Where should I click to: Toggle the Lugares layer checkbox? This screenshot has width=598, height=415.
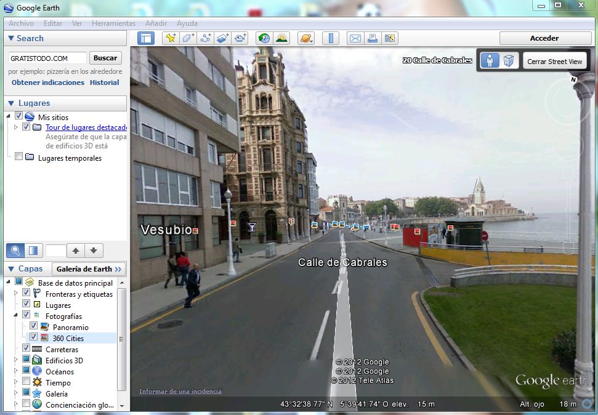[26, 304]
